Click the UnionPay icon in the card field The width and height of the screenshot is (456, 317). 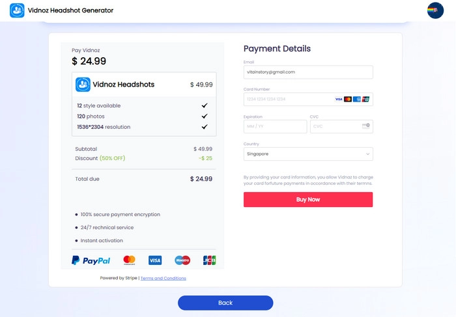pyautogui.click(x=365, y=99)
